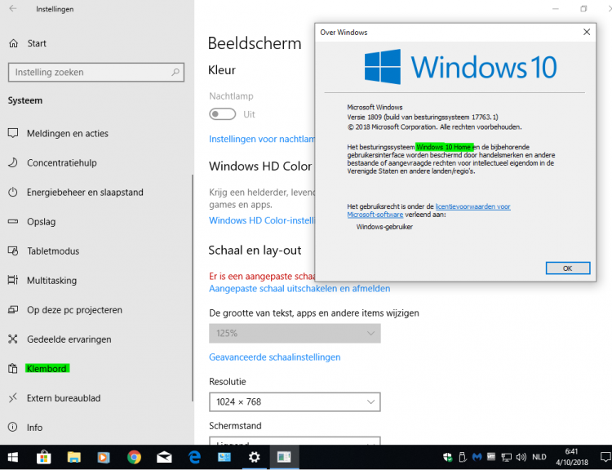Click the Tabletmodus icon in sidebar
The width and height of the screenshot is (612, 470).
[x=12, y=251]
